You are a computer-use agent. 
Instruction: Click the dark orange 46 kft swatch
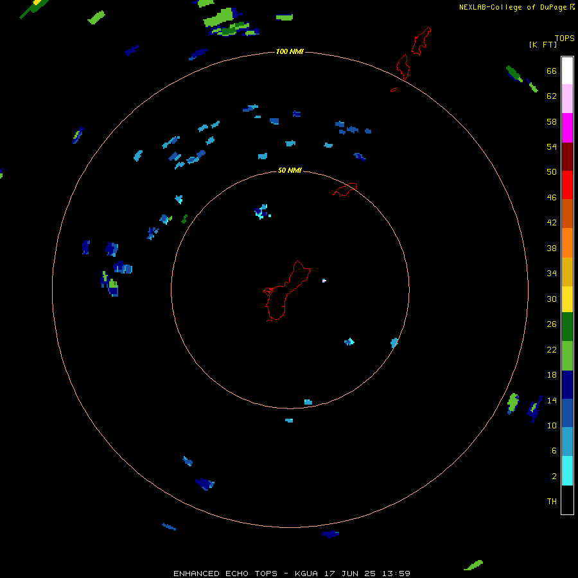(567, 214)
